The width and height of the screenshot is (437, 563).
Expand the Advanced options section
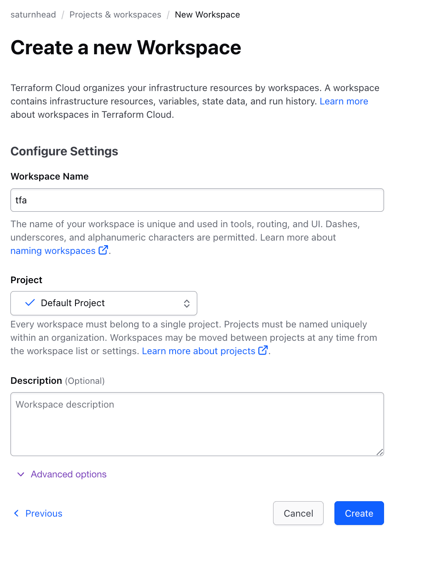pos(68,474)
